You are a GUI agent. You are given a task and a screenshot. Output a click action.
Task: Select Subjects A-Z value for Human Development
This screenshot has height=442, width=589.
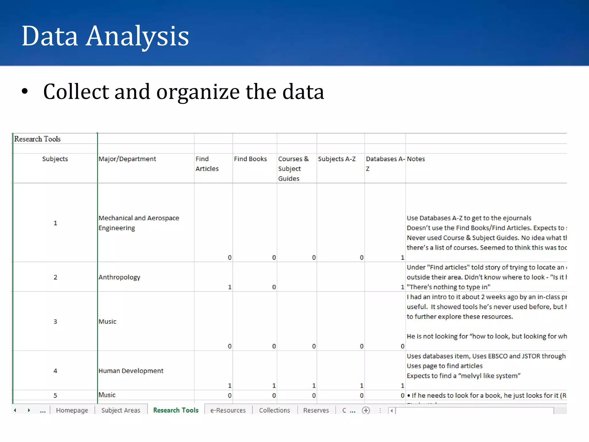click(x=341, y=370)
